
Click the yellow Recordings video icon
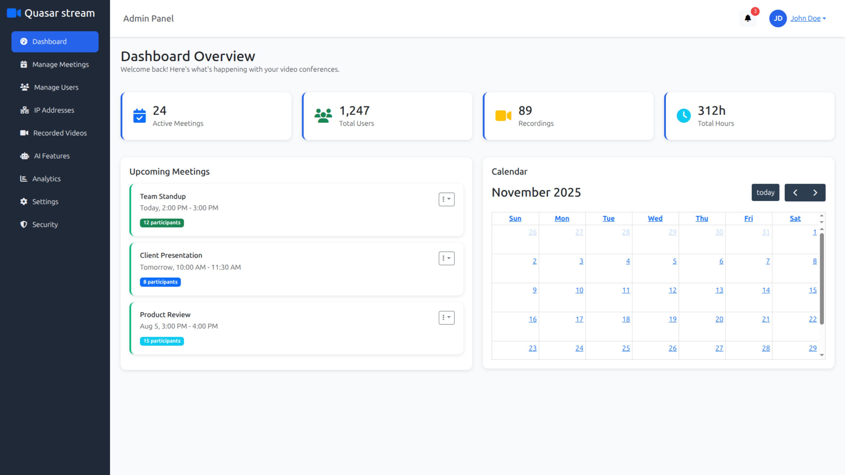[503, 116]
